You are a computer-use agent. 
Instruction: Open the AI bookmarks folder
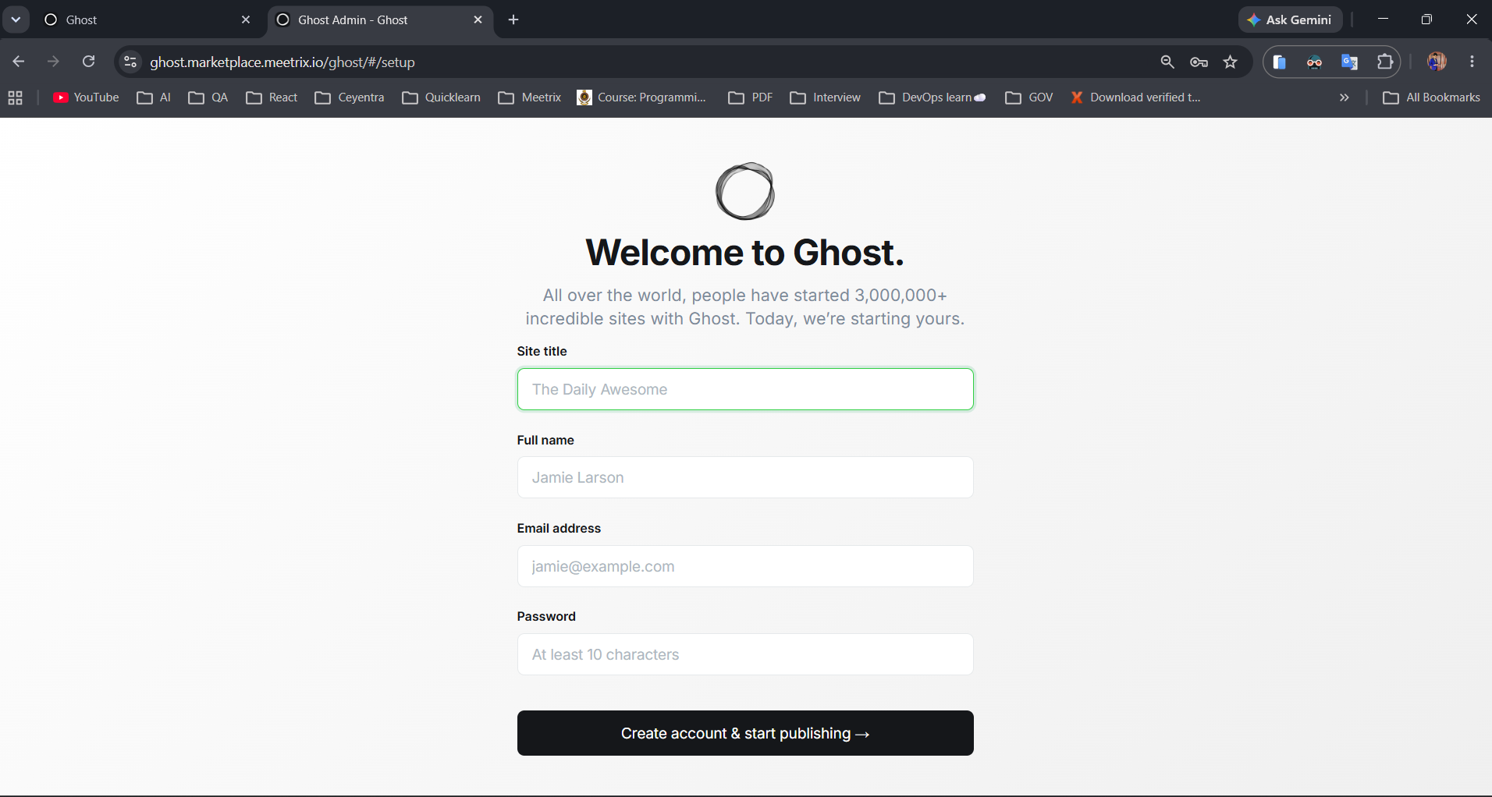coord(154,97)
